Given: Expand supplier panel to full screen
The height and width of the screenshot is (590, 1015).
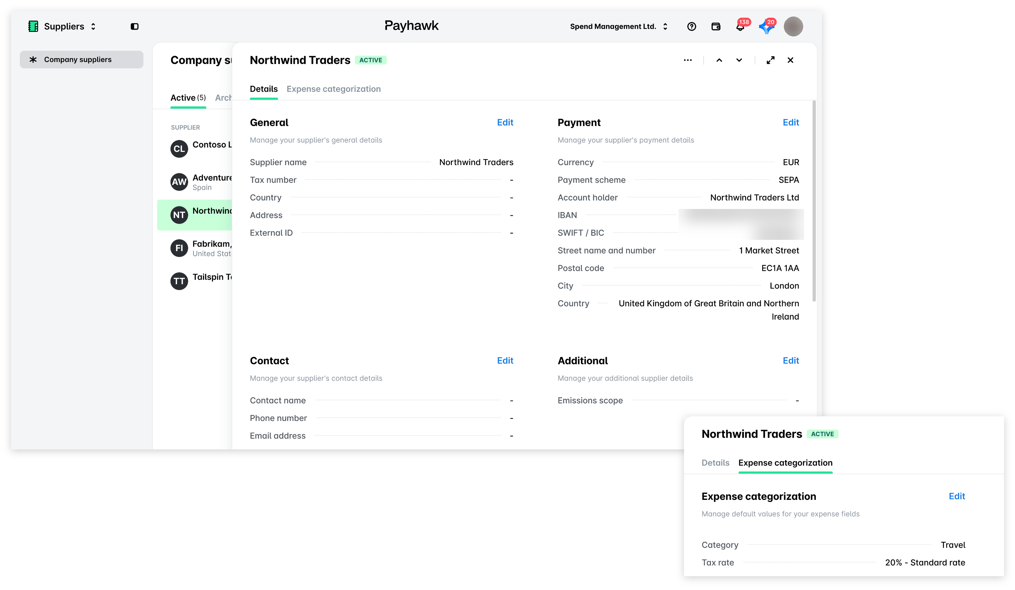Looking at the screenshot, I should pyautogui.click(x=770, y=60).
